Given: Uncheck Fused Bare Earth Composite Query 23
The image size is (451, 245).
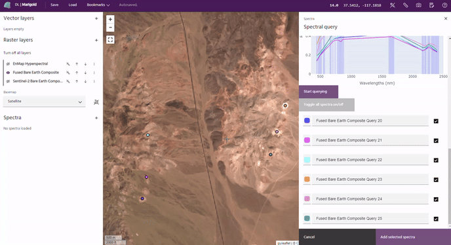Looking at the screenshot, I should pos(436,179).
